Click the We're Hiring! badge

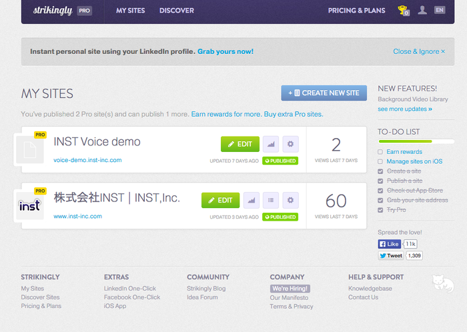coord(290,289)
